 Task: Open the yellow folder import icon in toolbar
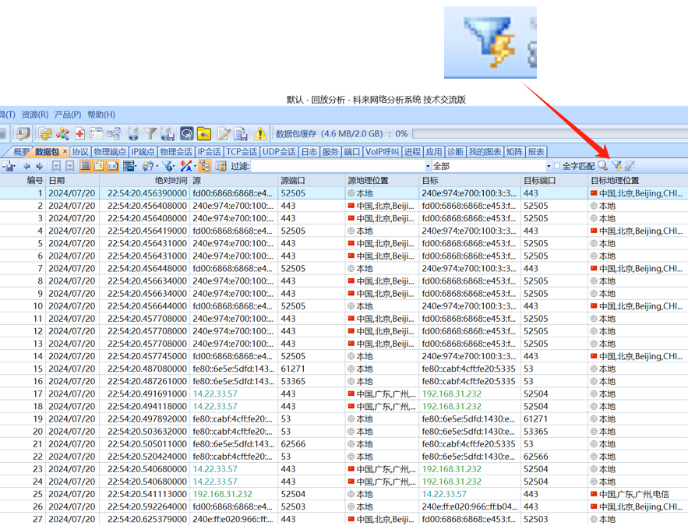tap(203, 134)
